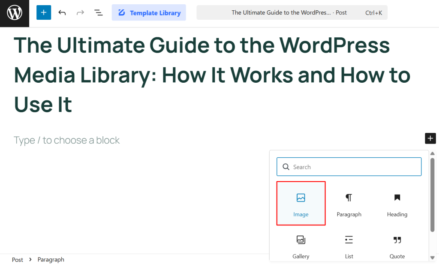Choose the Gallery block

pos(301,244)
